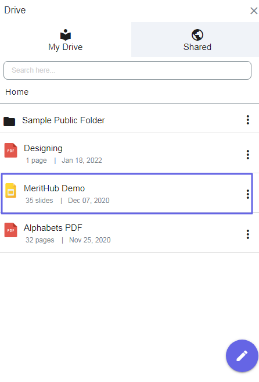This screenshot has width=259, height=382.
Task: Switch to the My Drive tab
Action: tap(66, 40)
